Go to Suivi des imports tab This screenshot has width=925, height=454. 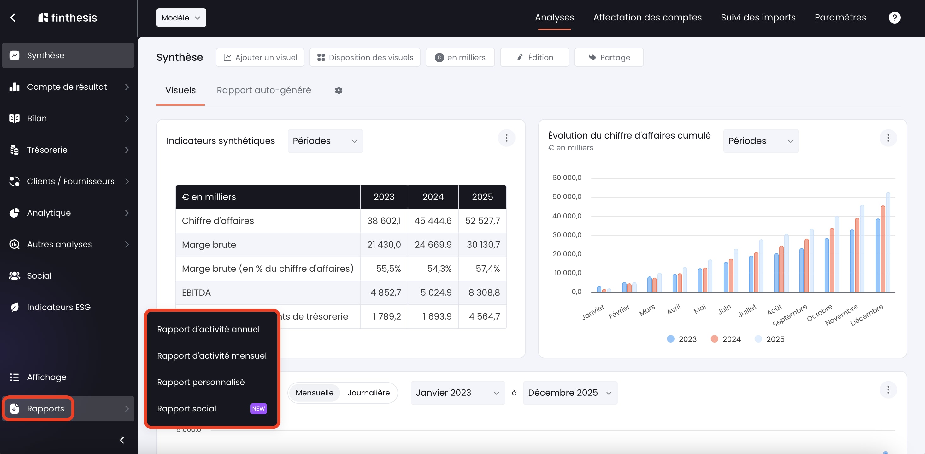[x=758, y=18]
